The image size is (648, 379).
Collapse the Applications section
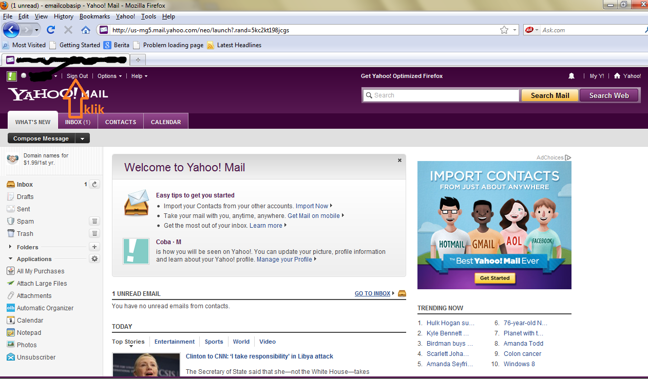coord(10,259)
